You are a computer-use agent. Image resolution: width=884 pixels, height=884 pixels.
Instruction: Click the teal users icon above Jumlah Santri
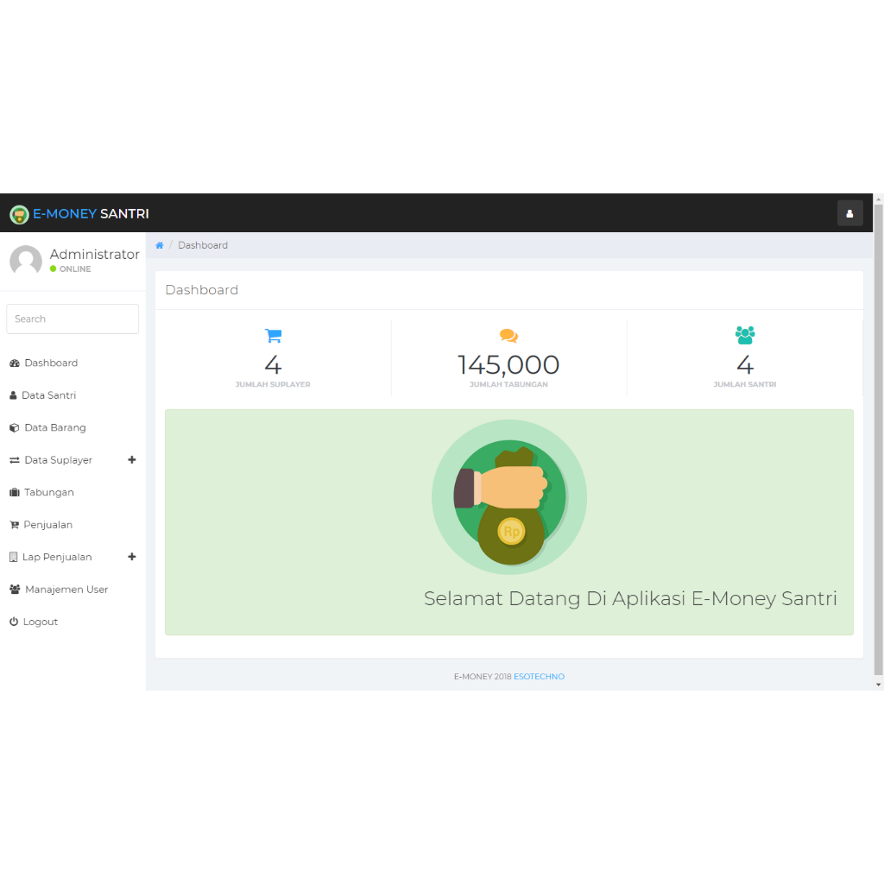pyautogui.click(x=745, y=336)
